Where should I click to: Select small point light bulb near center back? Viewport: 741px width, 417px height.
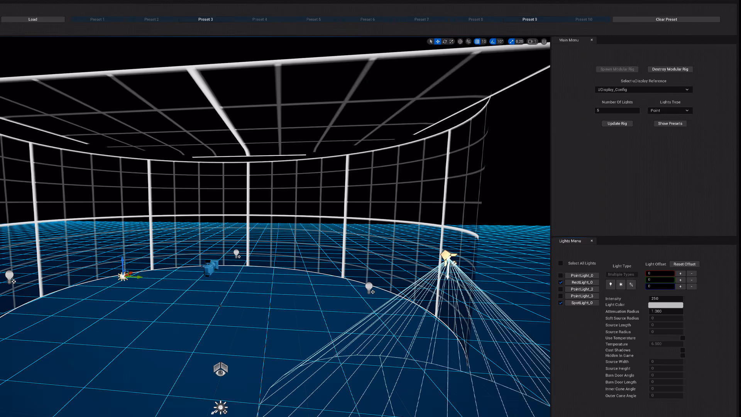click(237, 254)
